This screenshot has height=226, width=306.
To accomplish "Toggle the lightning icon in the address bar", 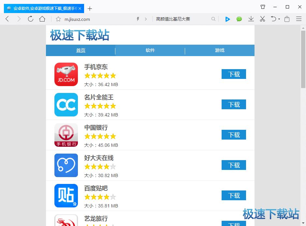I will [x=138, y=19].
